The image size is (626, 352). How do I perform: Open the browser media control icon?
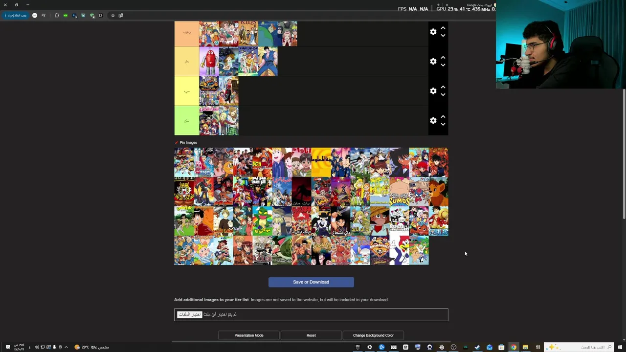pyautogui.click(x=44, y=15)
